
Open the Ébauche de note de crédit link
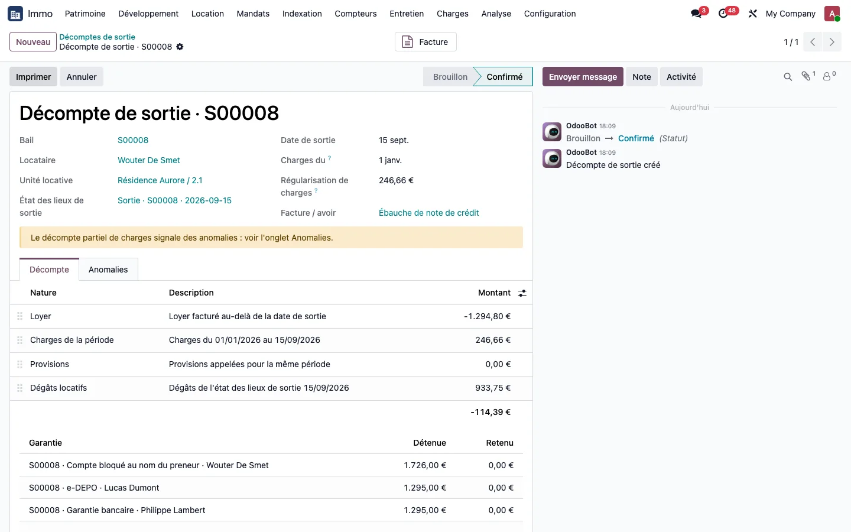[429, 213]
